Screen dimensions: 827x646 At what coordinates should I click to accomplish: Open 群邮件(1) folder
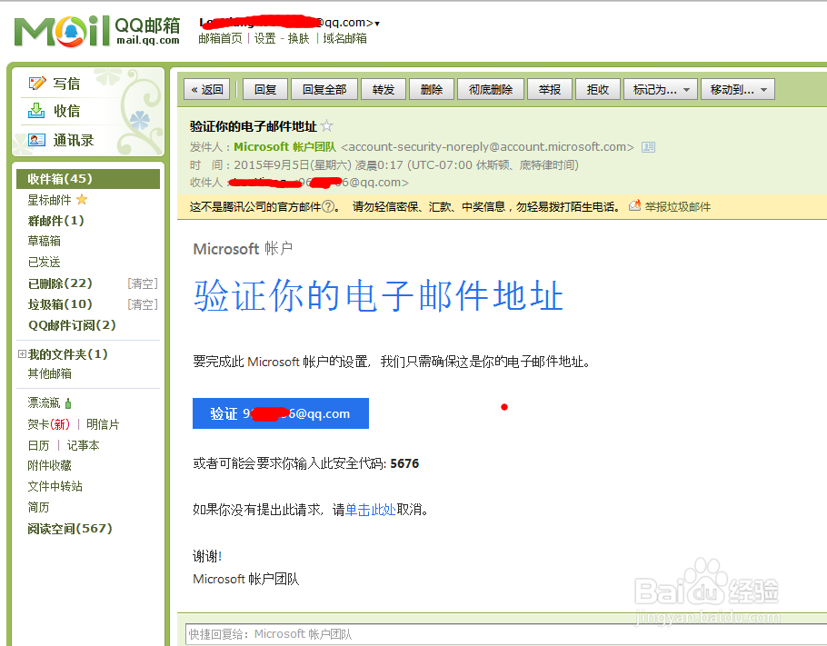click(x=56, y=221)
